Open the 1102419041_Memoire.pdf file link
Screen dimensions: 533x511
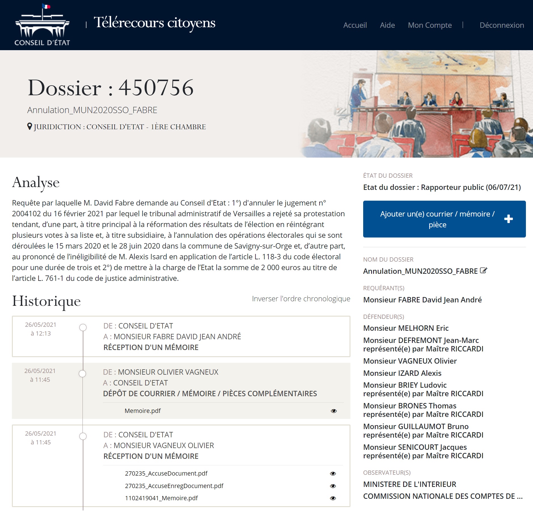(161, 498)
